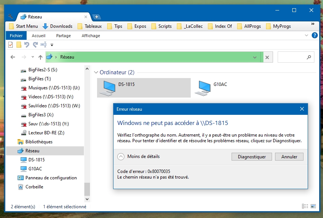Select Corbeille in the navigation tree
The width and height of the screenshot is (323, 218).
coord(34,187)
